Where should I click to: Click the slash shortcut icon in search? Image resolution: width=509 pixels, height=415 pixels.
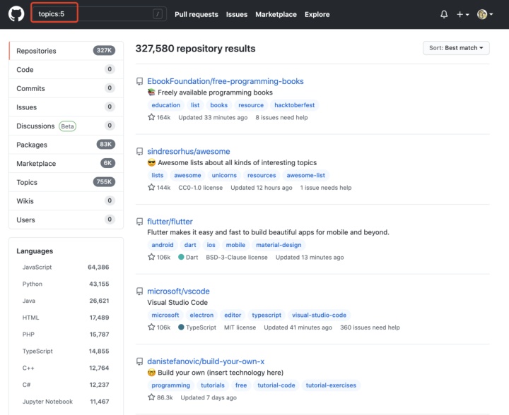(x=157, y=14)
